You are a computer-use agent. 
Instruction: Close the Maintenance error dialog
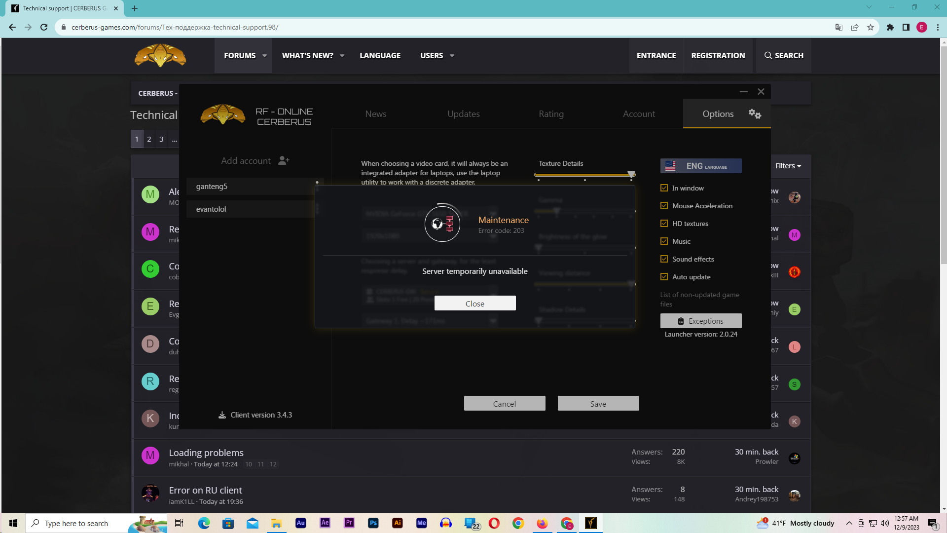[475, 304]
